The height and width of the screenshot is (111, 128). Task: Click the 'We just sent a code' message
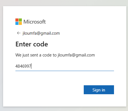(55, 55)
